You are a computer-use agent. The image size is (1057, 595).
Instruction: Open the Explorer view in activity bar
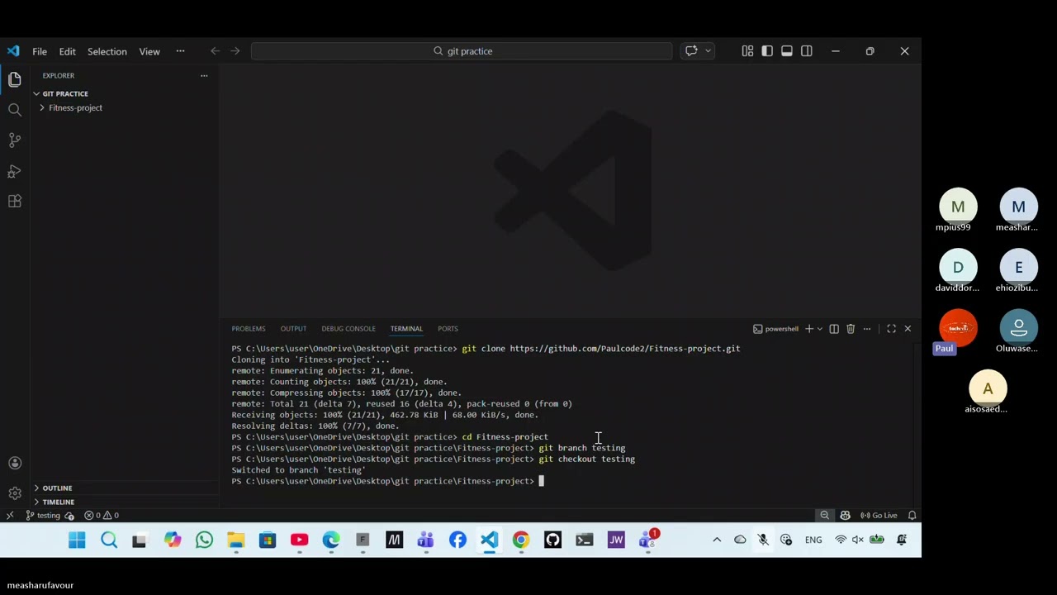click(14, 79)
